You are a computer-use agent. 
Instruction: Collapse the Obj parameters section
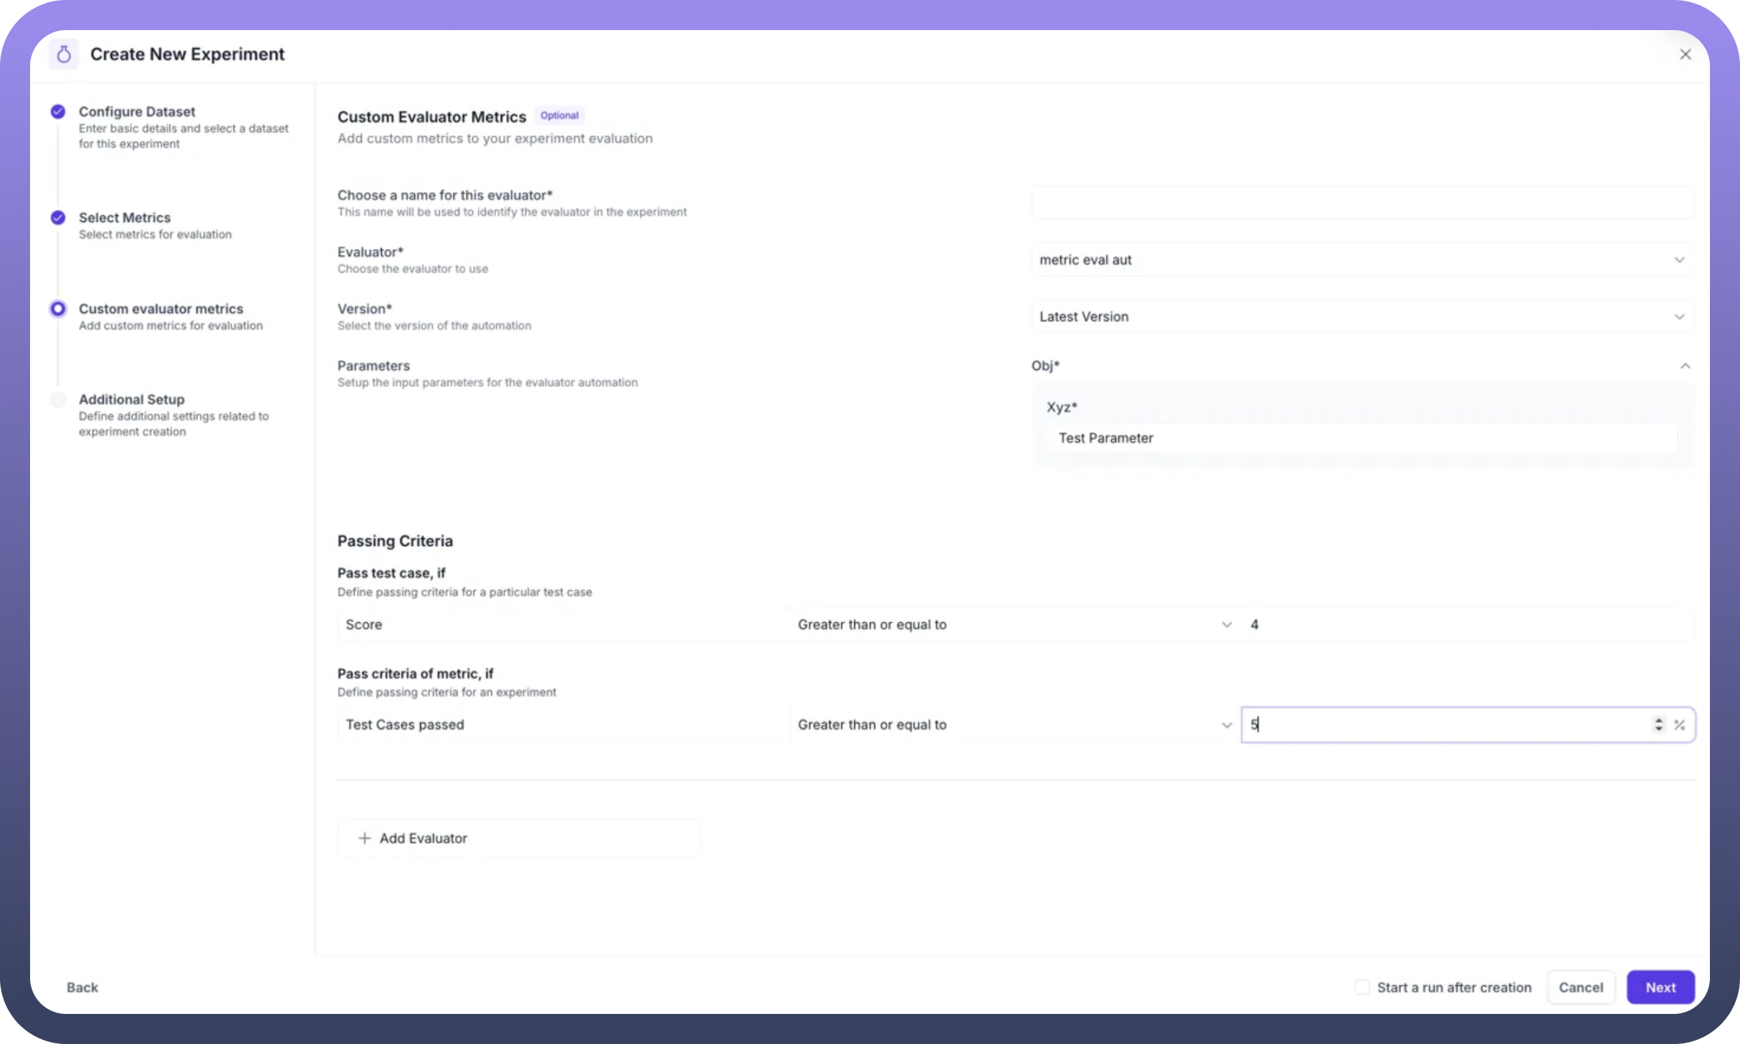tap(1684, 366)
